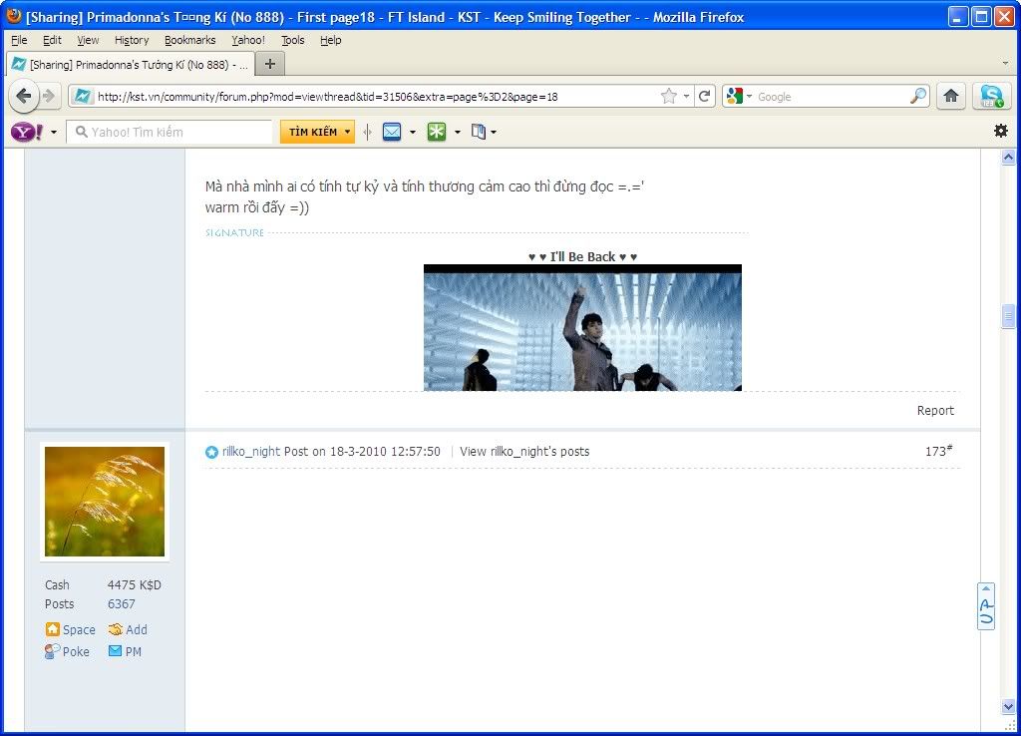Click post number 173# link

[938, 451]
